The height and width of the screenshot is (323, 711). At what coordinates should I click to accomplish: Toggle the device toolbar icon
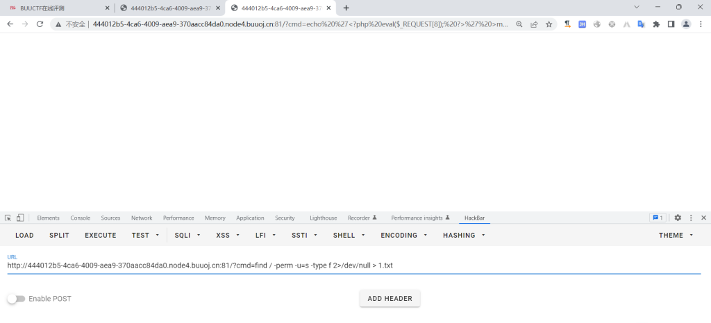tap(20, 218)
